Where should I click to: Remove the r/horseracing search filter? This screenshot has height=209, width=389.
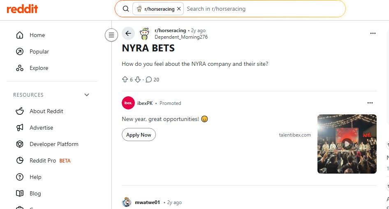click(x=179, y=9)
